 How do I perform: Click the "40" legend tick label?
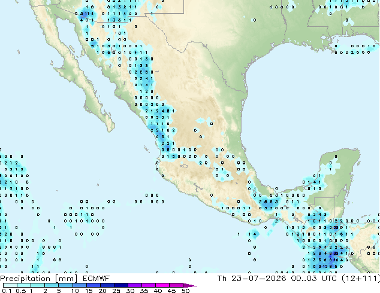[x=158, y=291]
